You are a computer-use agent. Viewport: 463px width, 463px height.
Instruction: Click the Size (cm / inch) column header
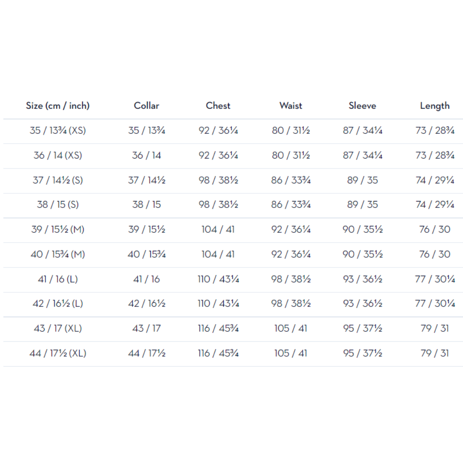57,106
